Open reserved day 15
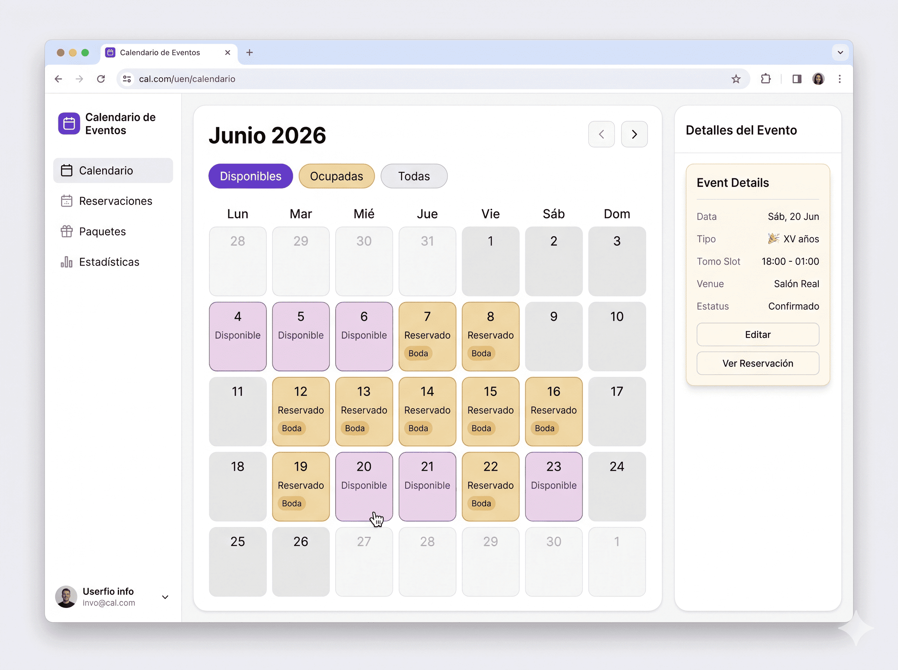 (x=491, y=411)
